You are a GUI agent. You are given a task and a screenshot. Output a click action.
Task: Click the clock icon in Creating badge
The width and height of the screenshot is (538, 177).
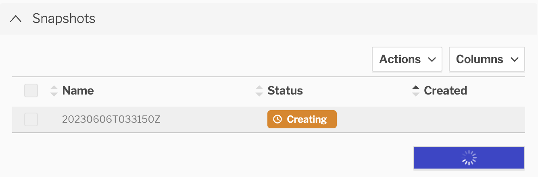pos(277,119)
